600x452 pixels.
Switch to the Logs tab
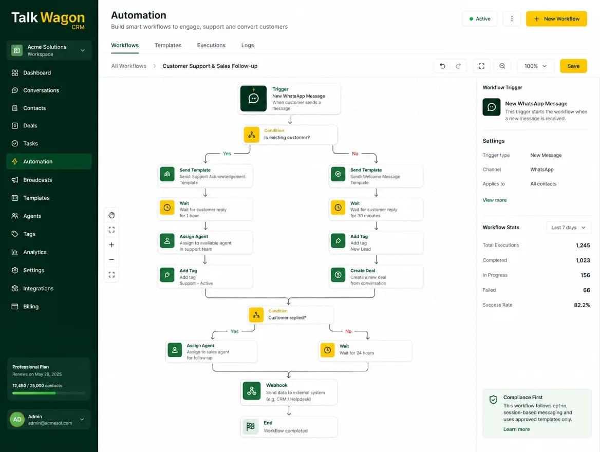(248, 45)
